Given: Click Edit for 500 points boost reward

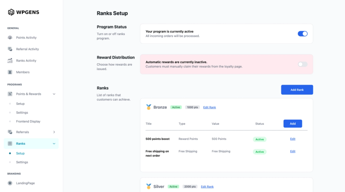Looking at the screenshot, I should point(293,139).
